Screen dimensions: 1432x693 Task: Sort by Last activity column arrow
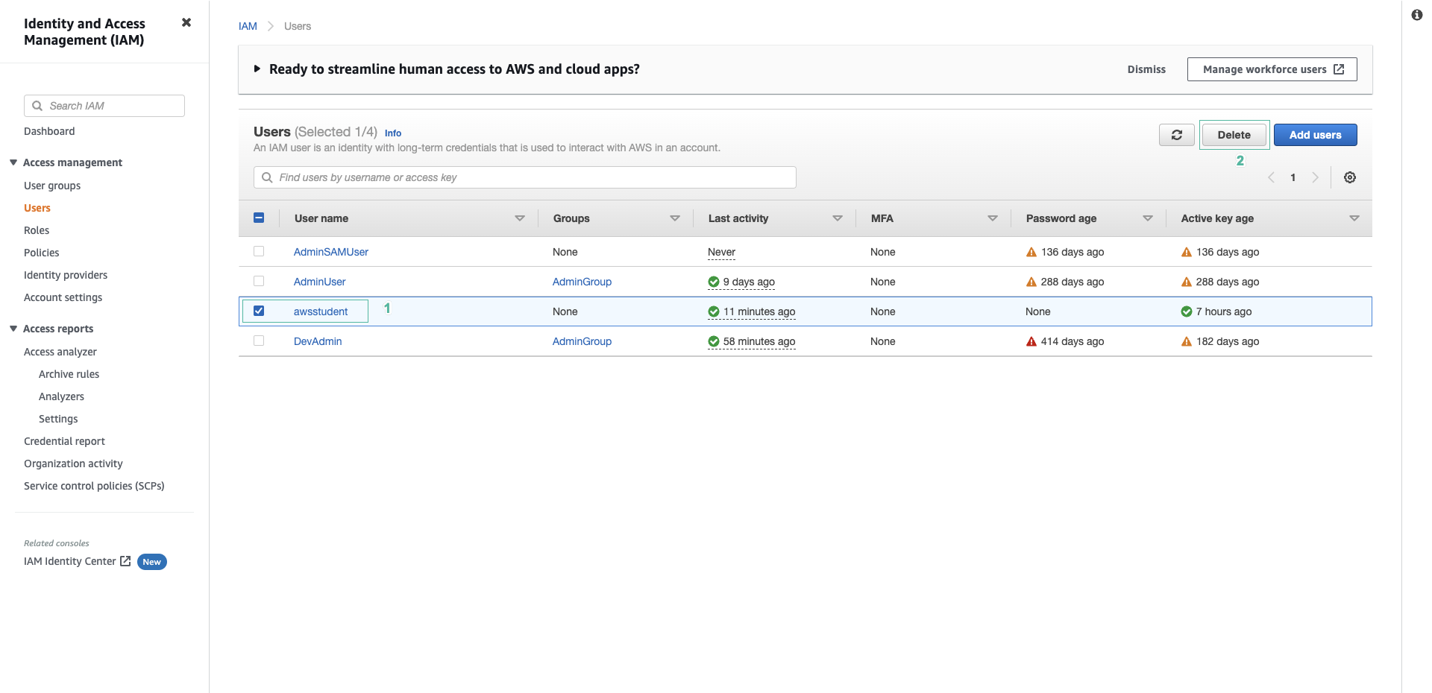[x=838, y=218]
